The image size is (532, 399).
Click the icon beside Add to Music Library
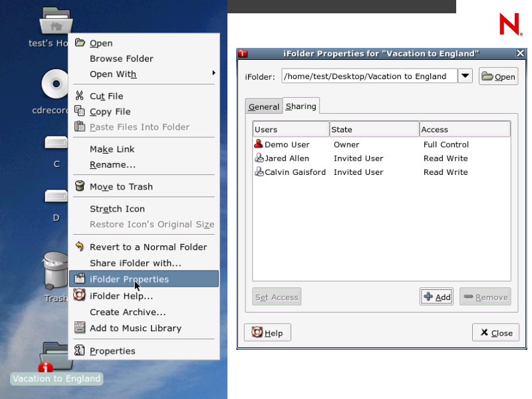point(80,327)
